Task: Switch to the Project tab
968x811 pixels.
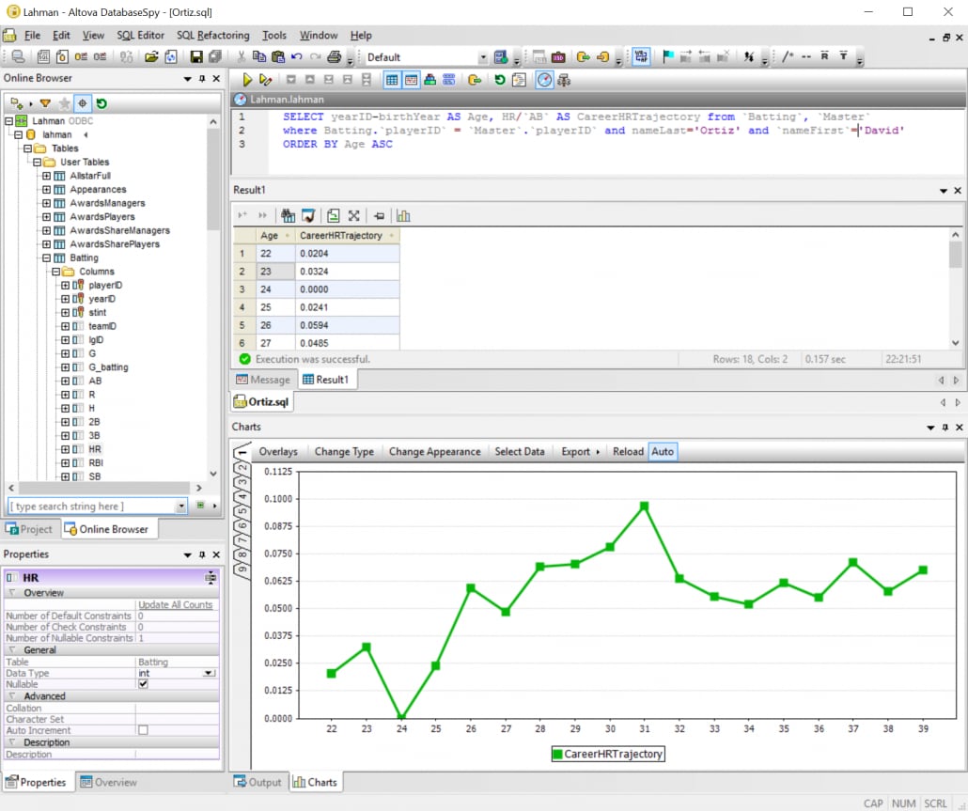Action: pyautogui.click(x=29, y=529)
